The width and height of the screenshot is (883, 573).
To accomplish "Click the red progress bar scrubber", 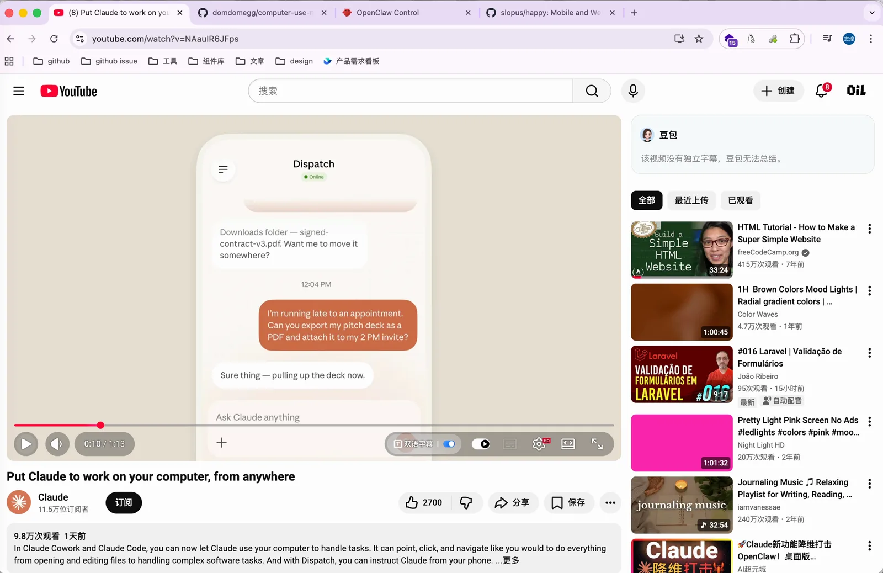I will pyautogui.click(x=100, y=425).
